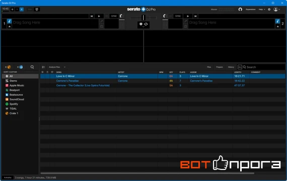Viewport: 287px width, 181px height.
Task: Open the crate search magnifier icon
Action: pyautogui.click(x=32, y=67)
